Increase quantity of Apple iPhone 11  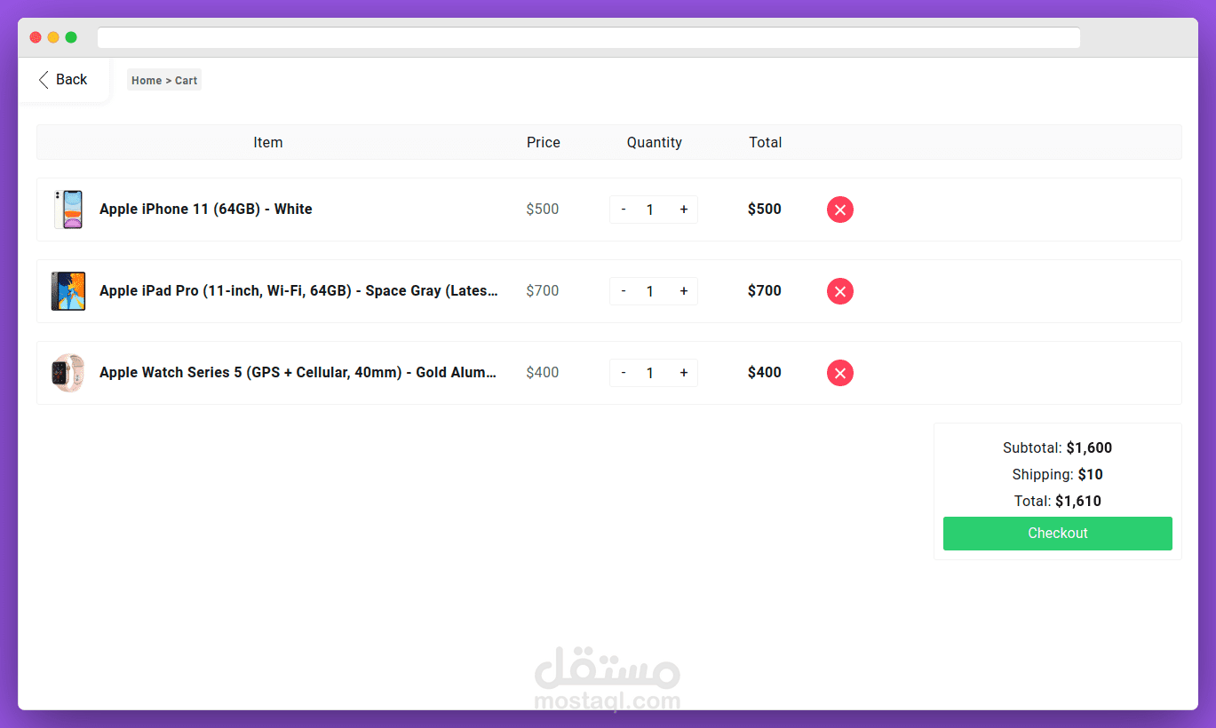point(684,210)
